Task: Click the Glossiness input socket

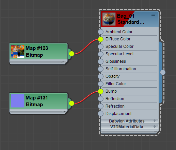Action: pos(101,61)
